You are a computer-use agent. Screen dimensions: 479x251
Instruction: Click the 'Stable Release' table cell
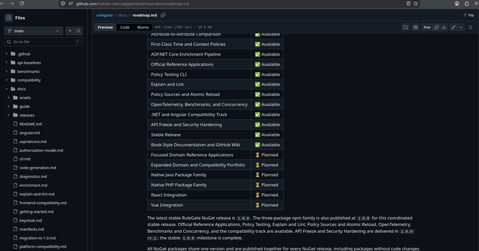point(199,135)
